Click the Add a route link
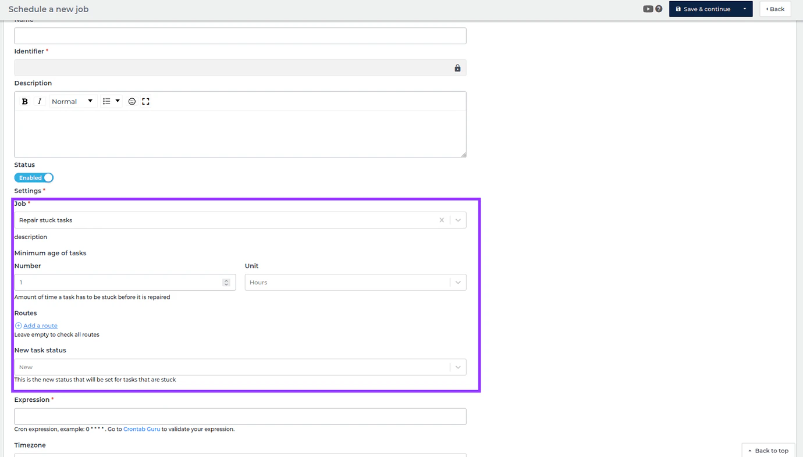This screenshot has height=457, width=803. click(40, 326)
